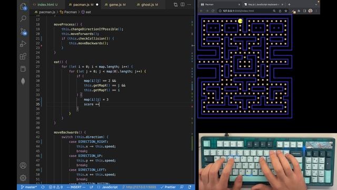Click the INSERT vim mode indicator

click(76, 187)
